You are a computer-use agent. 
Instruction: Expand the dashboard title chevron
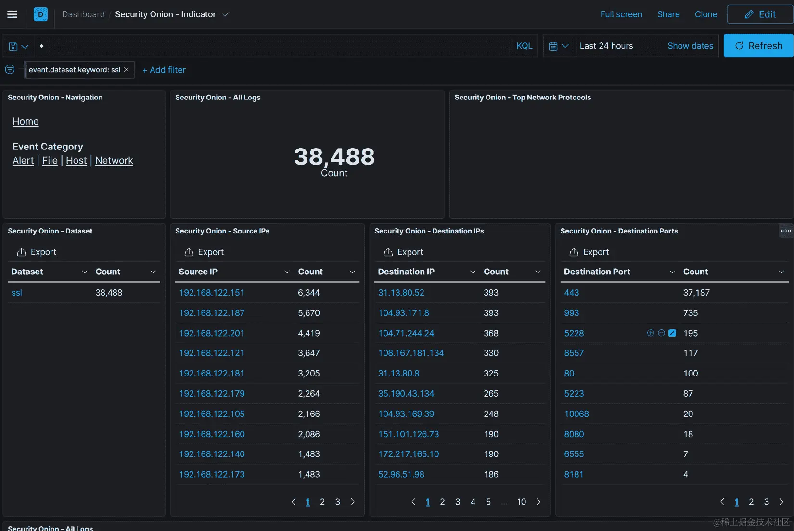click(225, 14)
